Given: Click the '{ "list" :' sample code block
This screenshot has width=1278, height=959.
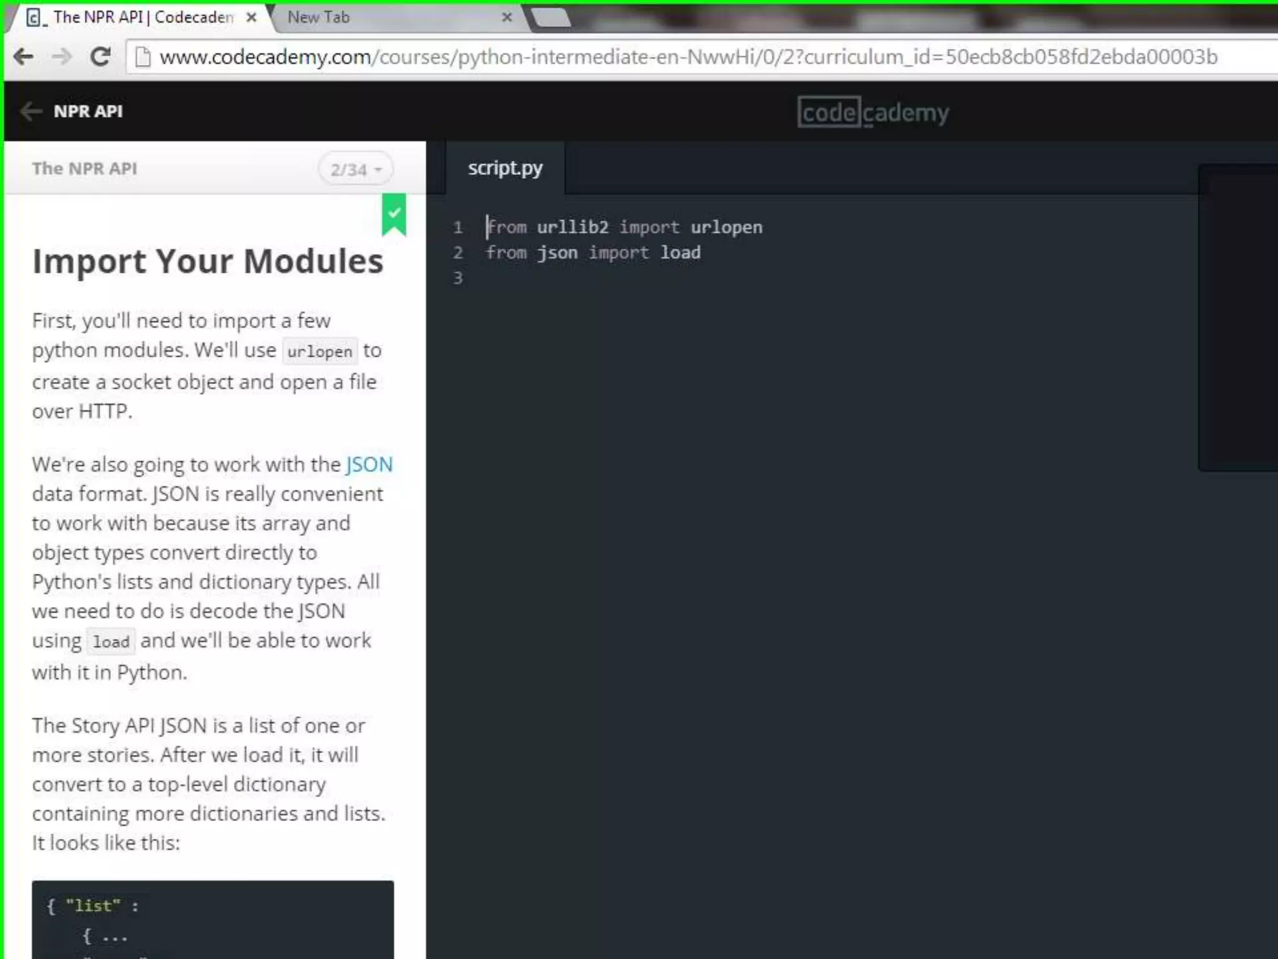Looking at the screenshot, I should coord(213,920).
